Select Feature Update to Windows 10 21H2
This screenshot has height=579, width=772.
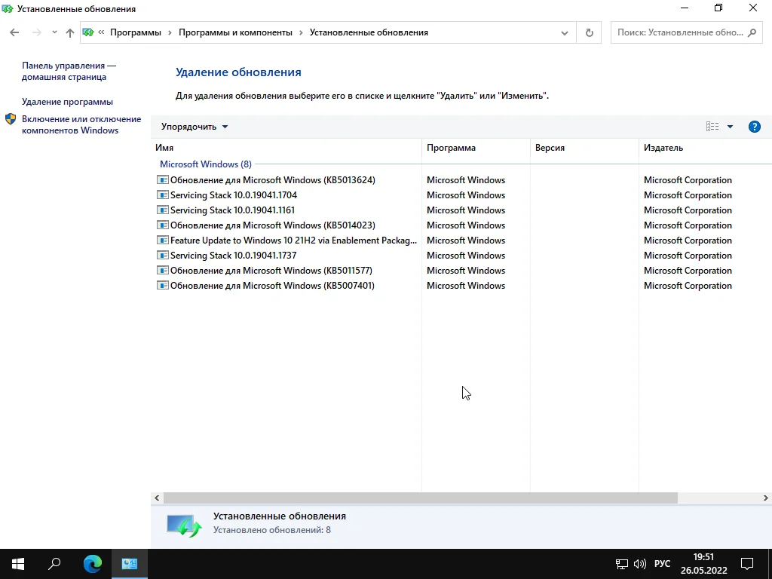(x=293, y=240)
